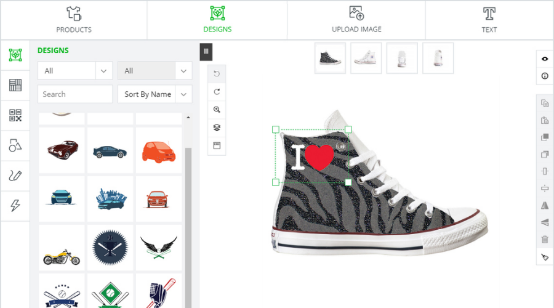Add the winged crossed bats design
Image resolution: width=554 pixels, height=308 pixels.
point(159,248)
